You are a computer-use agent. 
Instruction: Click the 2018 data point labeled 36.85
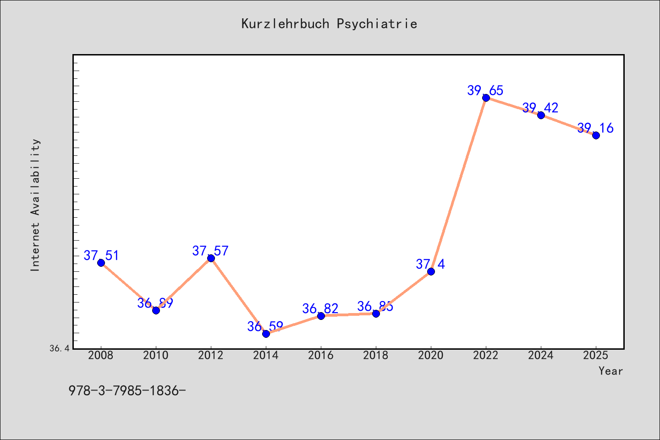click(x=376, y=313)
